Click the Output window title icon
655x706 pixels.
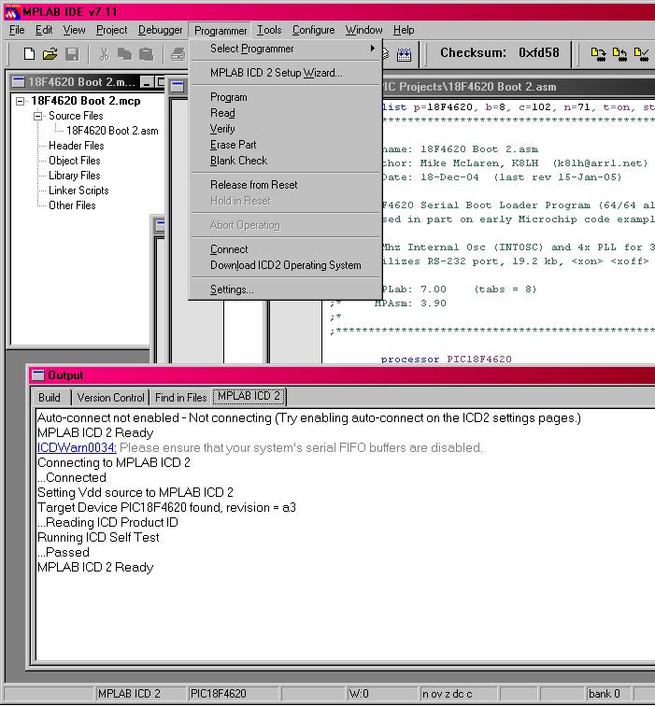pyautogui.click(x=38, y=375)
